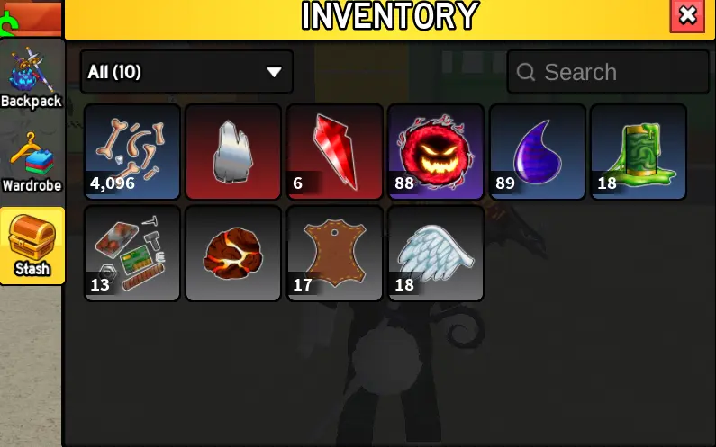Viewport: 716px width, 447px height.
Task: Select the purple droplet item
Action: point(537,151)
